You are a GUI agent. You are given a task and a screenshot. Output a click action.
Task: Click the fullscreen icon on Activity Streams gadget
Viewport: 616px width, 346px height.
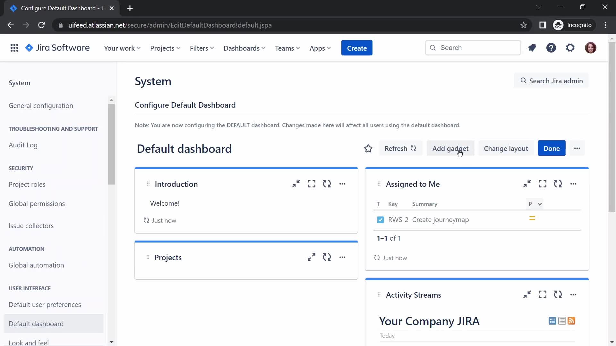(542, 294)
